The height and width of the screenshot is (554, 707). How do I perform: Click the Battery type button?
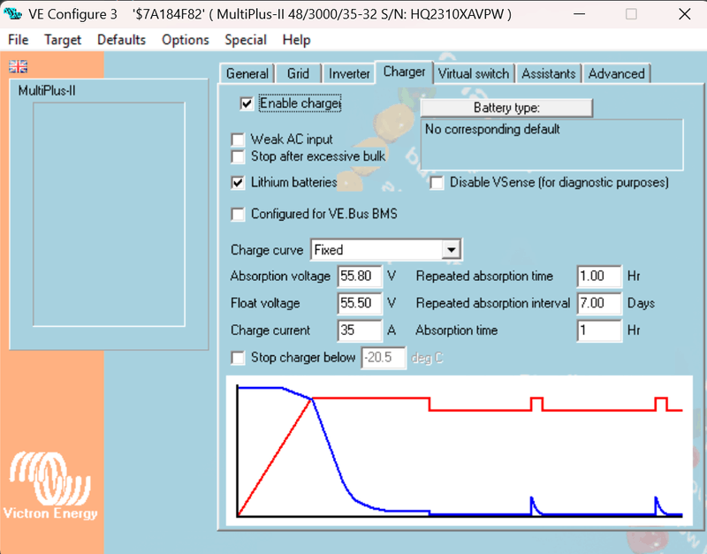(506, 108)
